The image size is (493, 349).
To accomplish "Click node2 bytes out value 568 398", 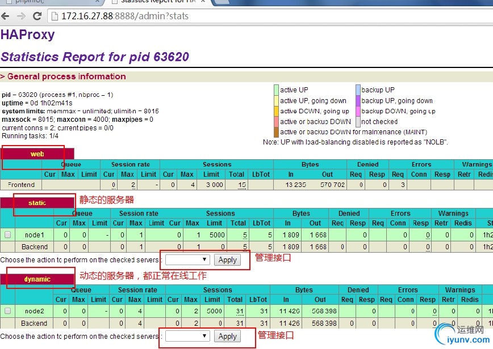I will pos(324,311).
